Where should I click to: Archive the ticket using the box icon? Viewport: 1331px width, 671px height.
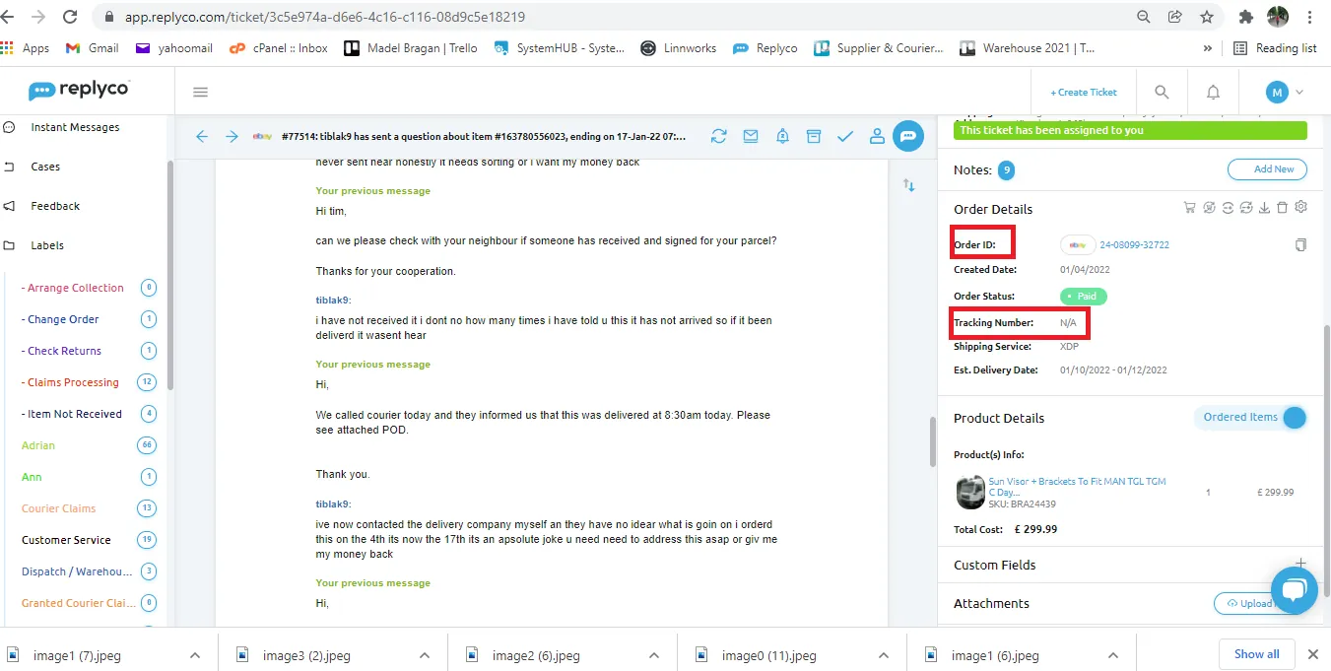coord(814,137)
